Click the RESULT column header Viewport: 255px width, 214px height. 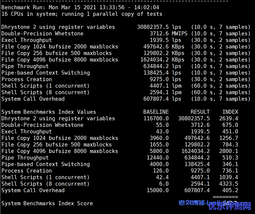(200, 112)
